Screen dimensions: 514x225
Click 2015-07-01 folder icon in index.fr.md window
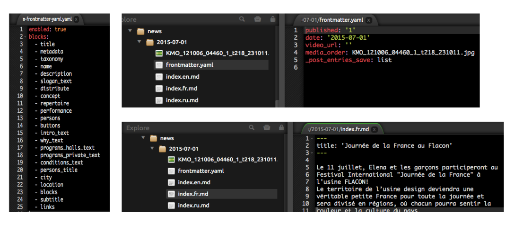[162, 149]
